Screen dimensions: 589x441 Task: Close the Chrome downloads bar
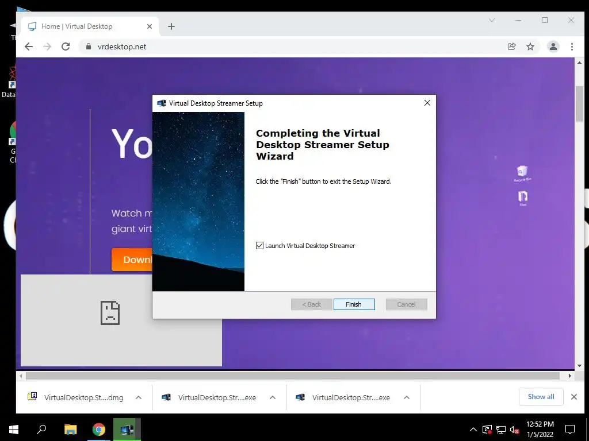(x=574, y=397)
